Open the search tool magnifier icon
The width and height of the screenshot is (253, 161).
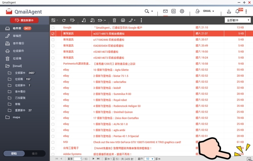(x=147, y=11)
